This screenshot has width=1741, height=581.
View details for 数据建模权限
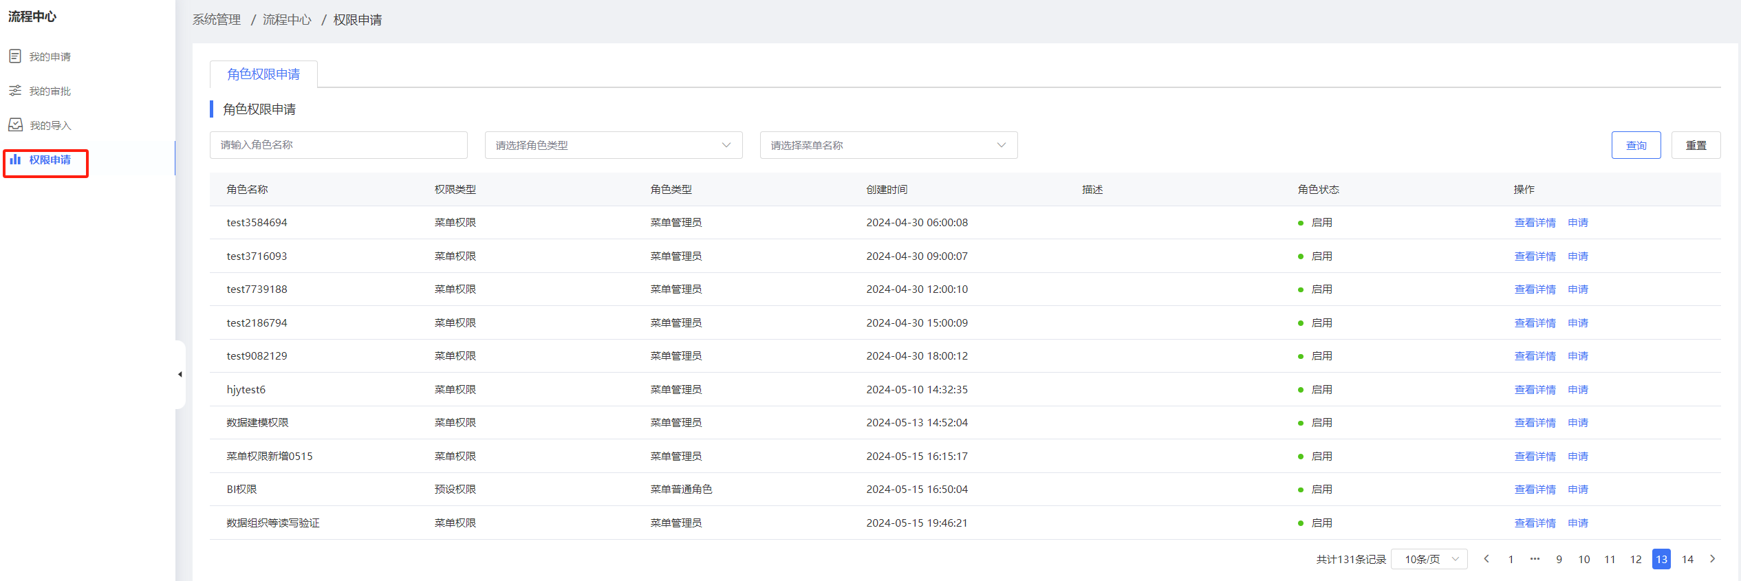1535,423
